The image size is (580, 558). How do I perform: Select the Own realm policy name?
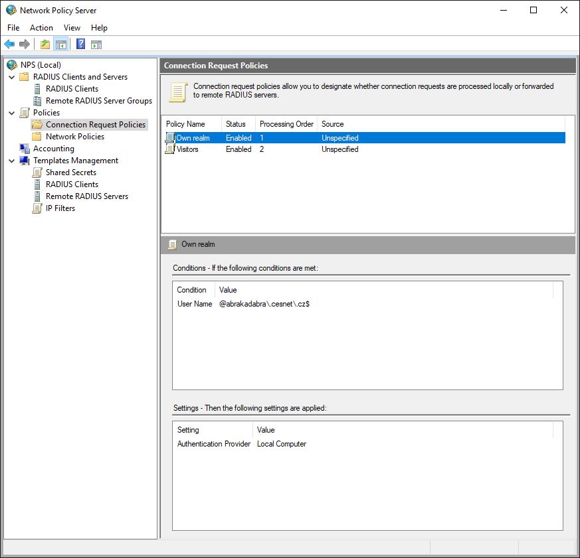tap(193, 138)
